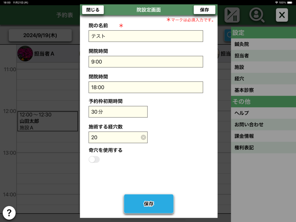Click the help question mark icon
Viewport: 296px width, 222px height.
click(x=9, y=213)
